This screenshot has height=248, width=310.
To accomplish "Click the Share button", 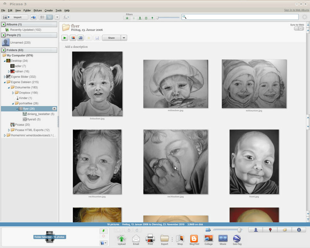I will coord(111,38).
